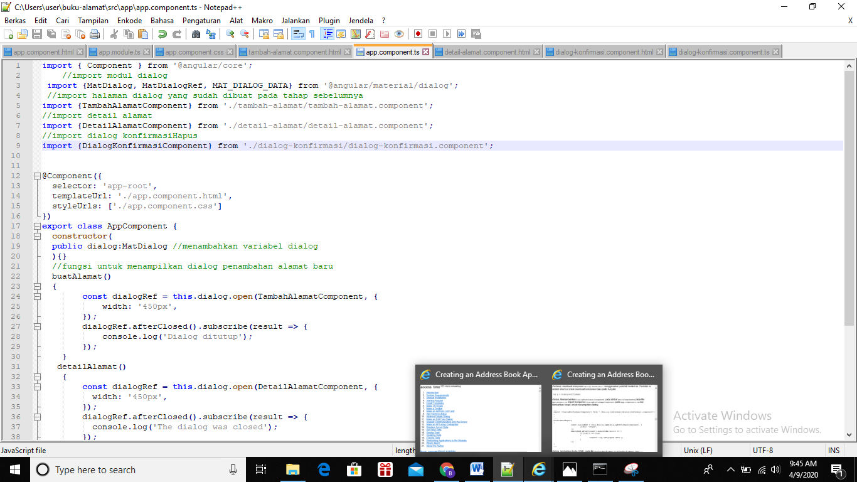Toggle Show all characters pilcrow icon

[312, 34]
